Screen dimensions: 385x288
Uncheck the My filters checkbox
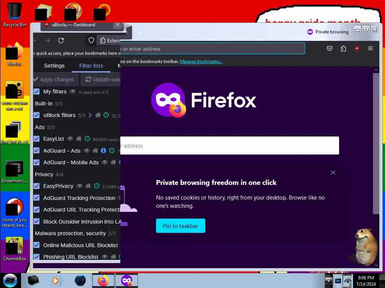pyautogui.click(x=36, y=91)
